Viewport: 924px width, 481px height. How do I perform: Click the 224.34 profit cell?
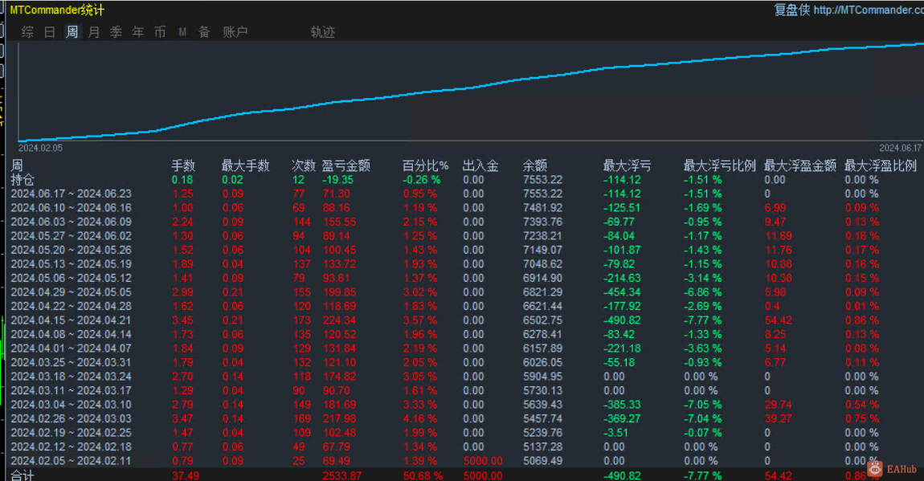point(339,320)
